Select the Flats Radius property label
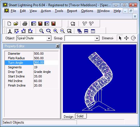Screen dimensions: 140x127 (16, 58)
